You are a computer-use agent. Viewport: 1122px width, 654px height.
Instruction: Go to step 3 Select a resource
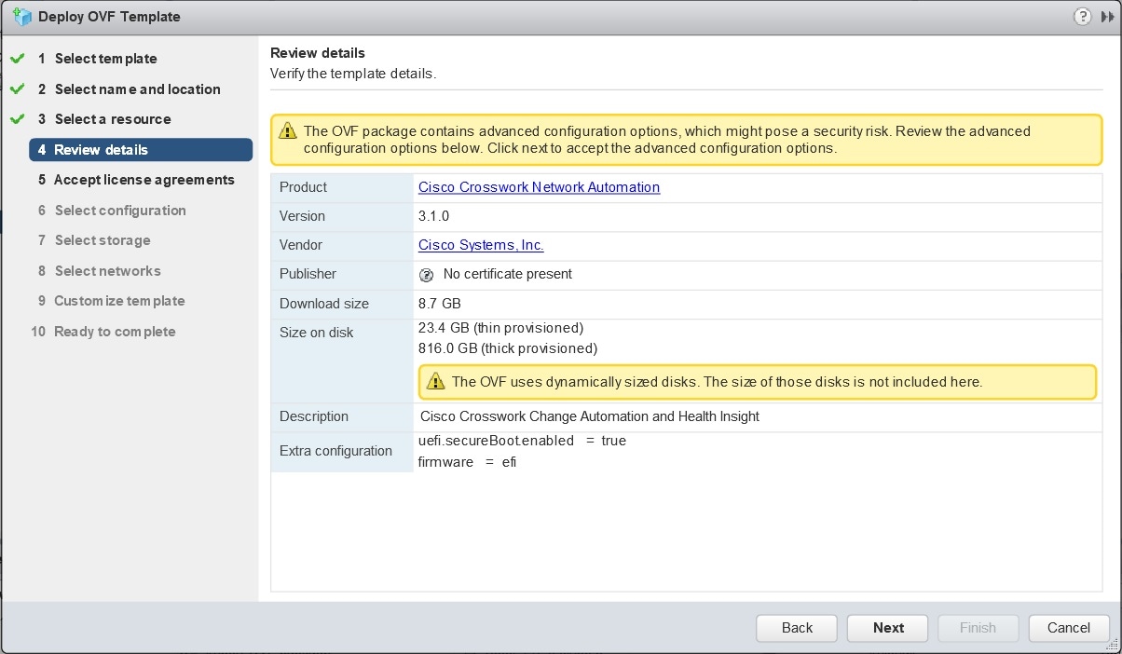pos(104,119)
